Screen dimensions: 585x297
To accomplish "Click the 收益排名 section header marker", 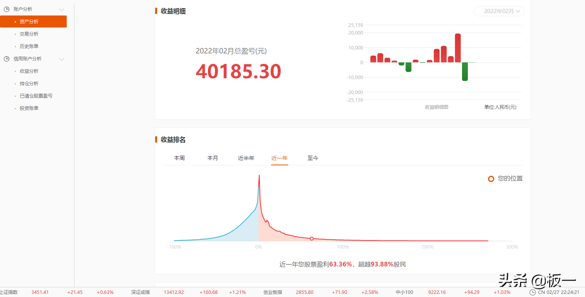I will (157, 139).
